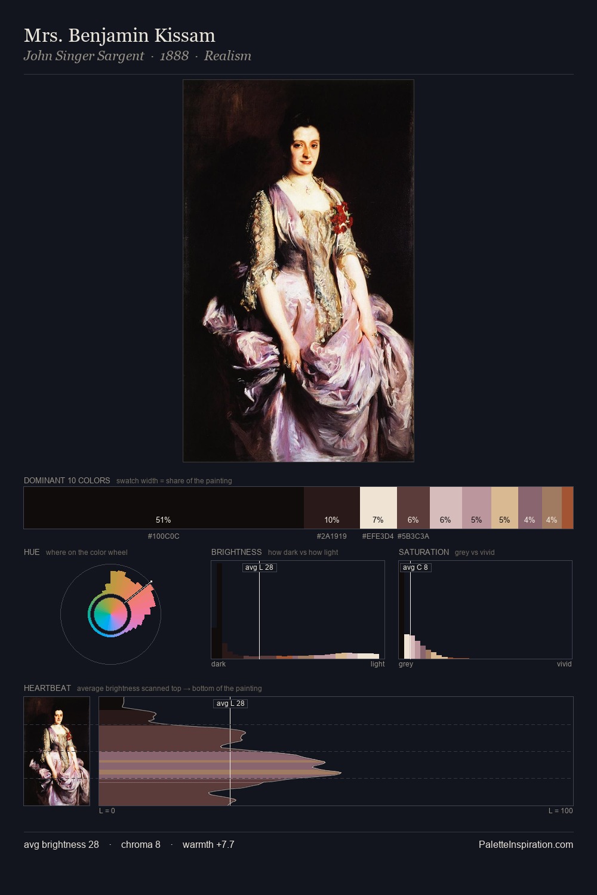
Task: Open the main portrait painting image
Action: click(x=298, y=271)
